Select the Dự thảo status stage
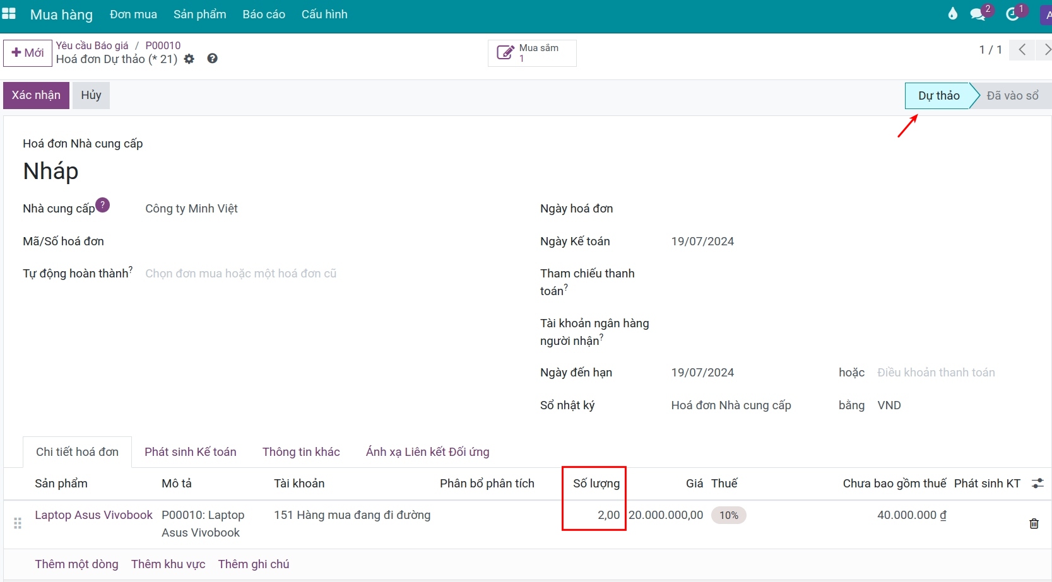The width and height of the screenshot is (1052, 582). (938, 96)
